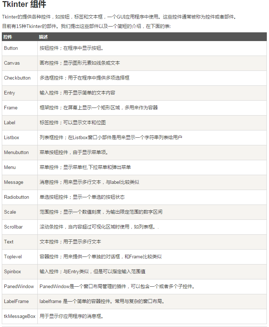Click the 'Frame' widget name
This screenshot has height=327, width=269.
click(x=11, y=108)
